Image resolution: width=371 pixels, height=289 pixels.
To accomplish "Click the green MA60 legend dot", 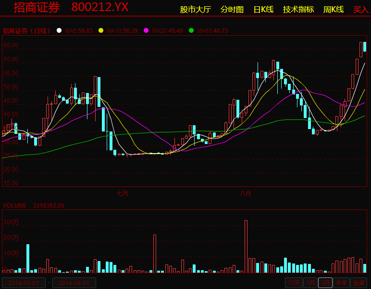I will pos(191,30).
